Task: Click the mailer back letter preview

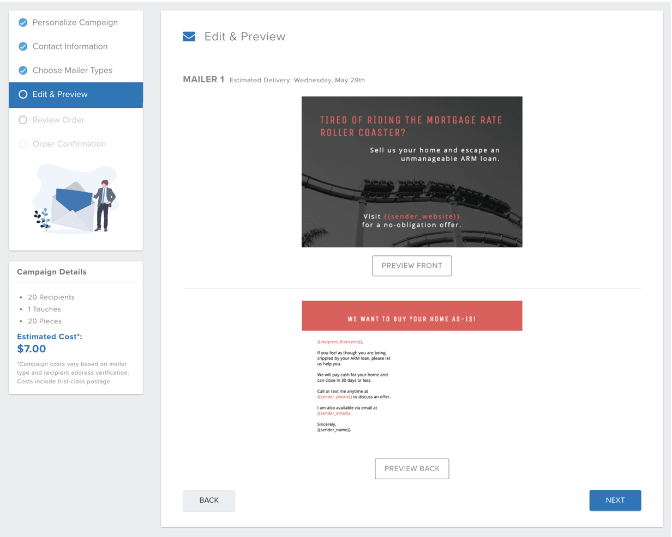Action: (412, 376)
